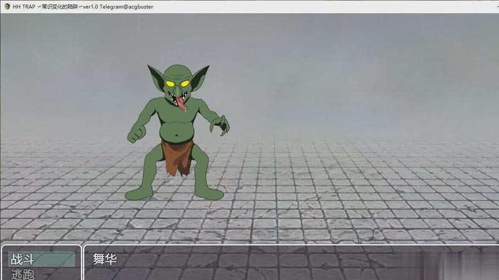The width and height of the screenshot is (499, 280).
Task: Click the goblin's clenched fist
Action: (x=135, y=134)
